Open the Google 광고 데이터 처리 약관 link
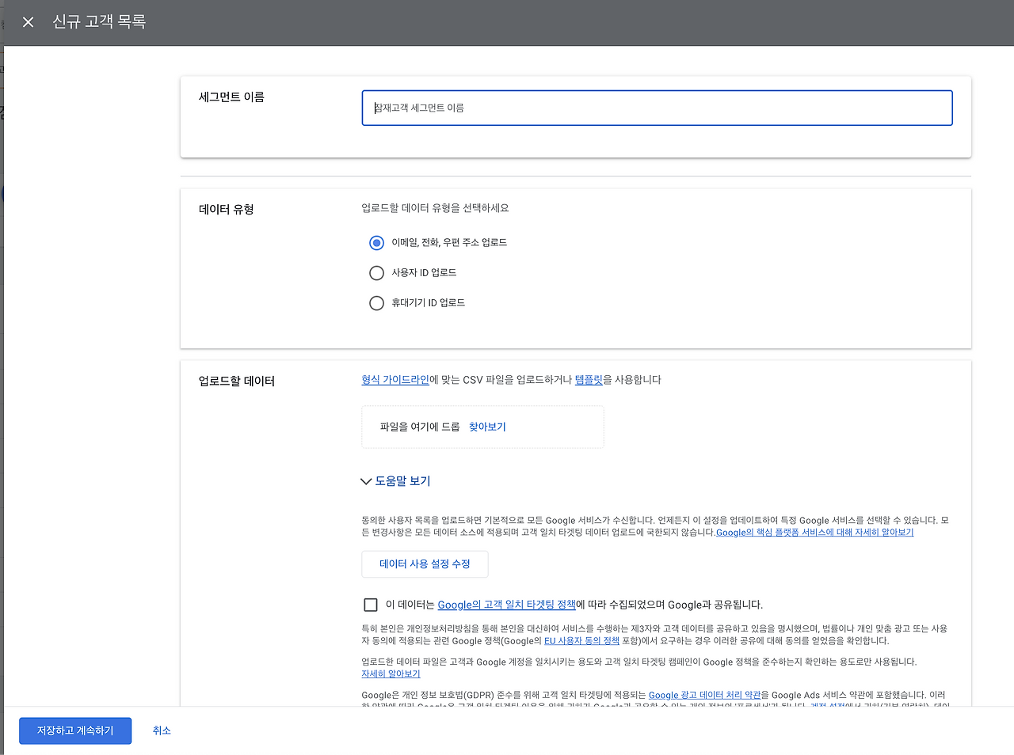The width and height of the screenshot is (1014, 755). click(x=705, y=694)
